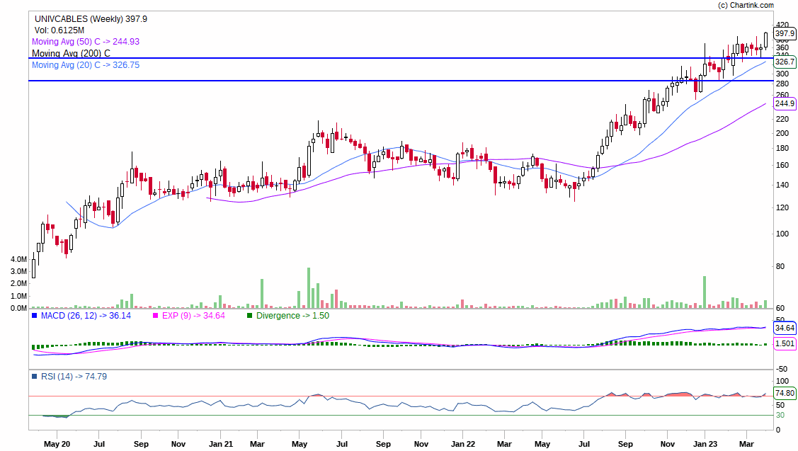Click the green Divergence legend square

point(249,316)
